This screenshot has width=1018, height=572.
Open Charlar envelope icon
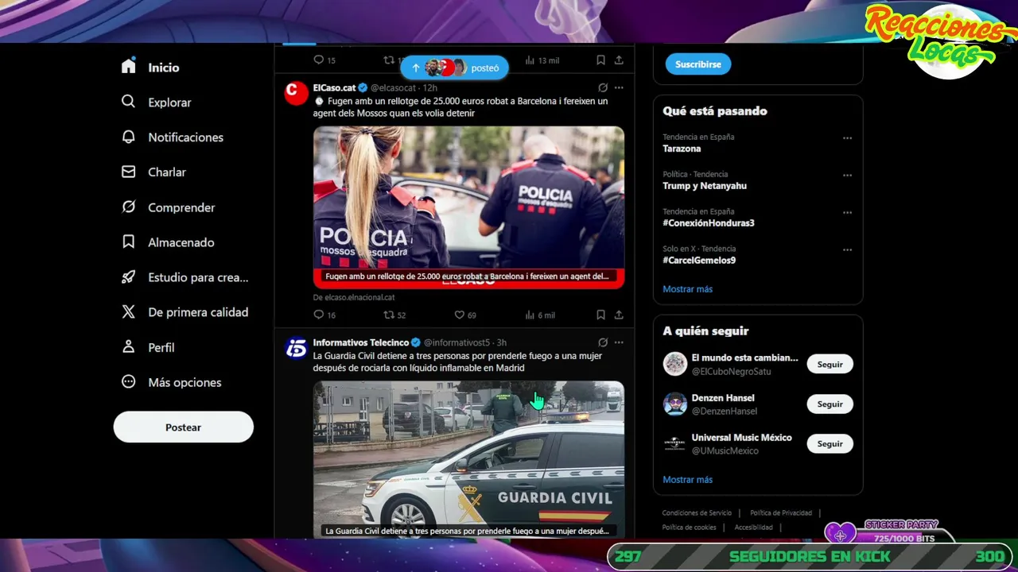tap(129, 172)
